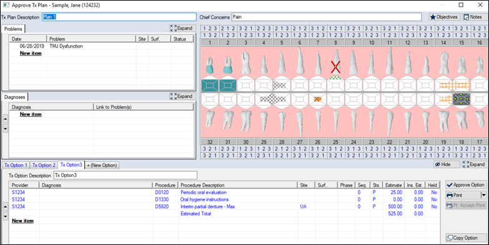Switch to Tx Option 1 tab
Screen dimensions: 489x245
[x=16, y=165]
